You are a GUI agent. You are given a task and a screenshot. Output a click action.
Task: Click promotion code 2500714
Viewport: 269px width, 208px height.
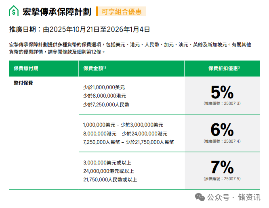[x=222, y=141]
